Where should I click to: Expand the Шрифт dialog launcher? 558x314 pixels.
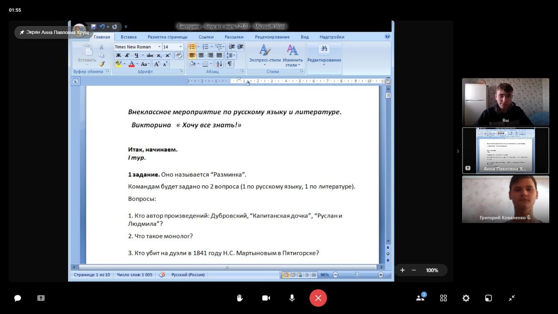point(181,71)
